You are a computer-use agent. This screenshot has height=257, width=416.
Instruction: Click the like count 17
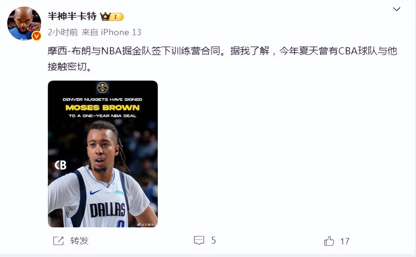345,242
